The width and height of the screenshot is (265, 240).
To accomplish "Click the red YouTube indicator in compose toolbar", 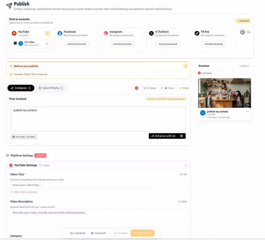I will [136, 88].
